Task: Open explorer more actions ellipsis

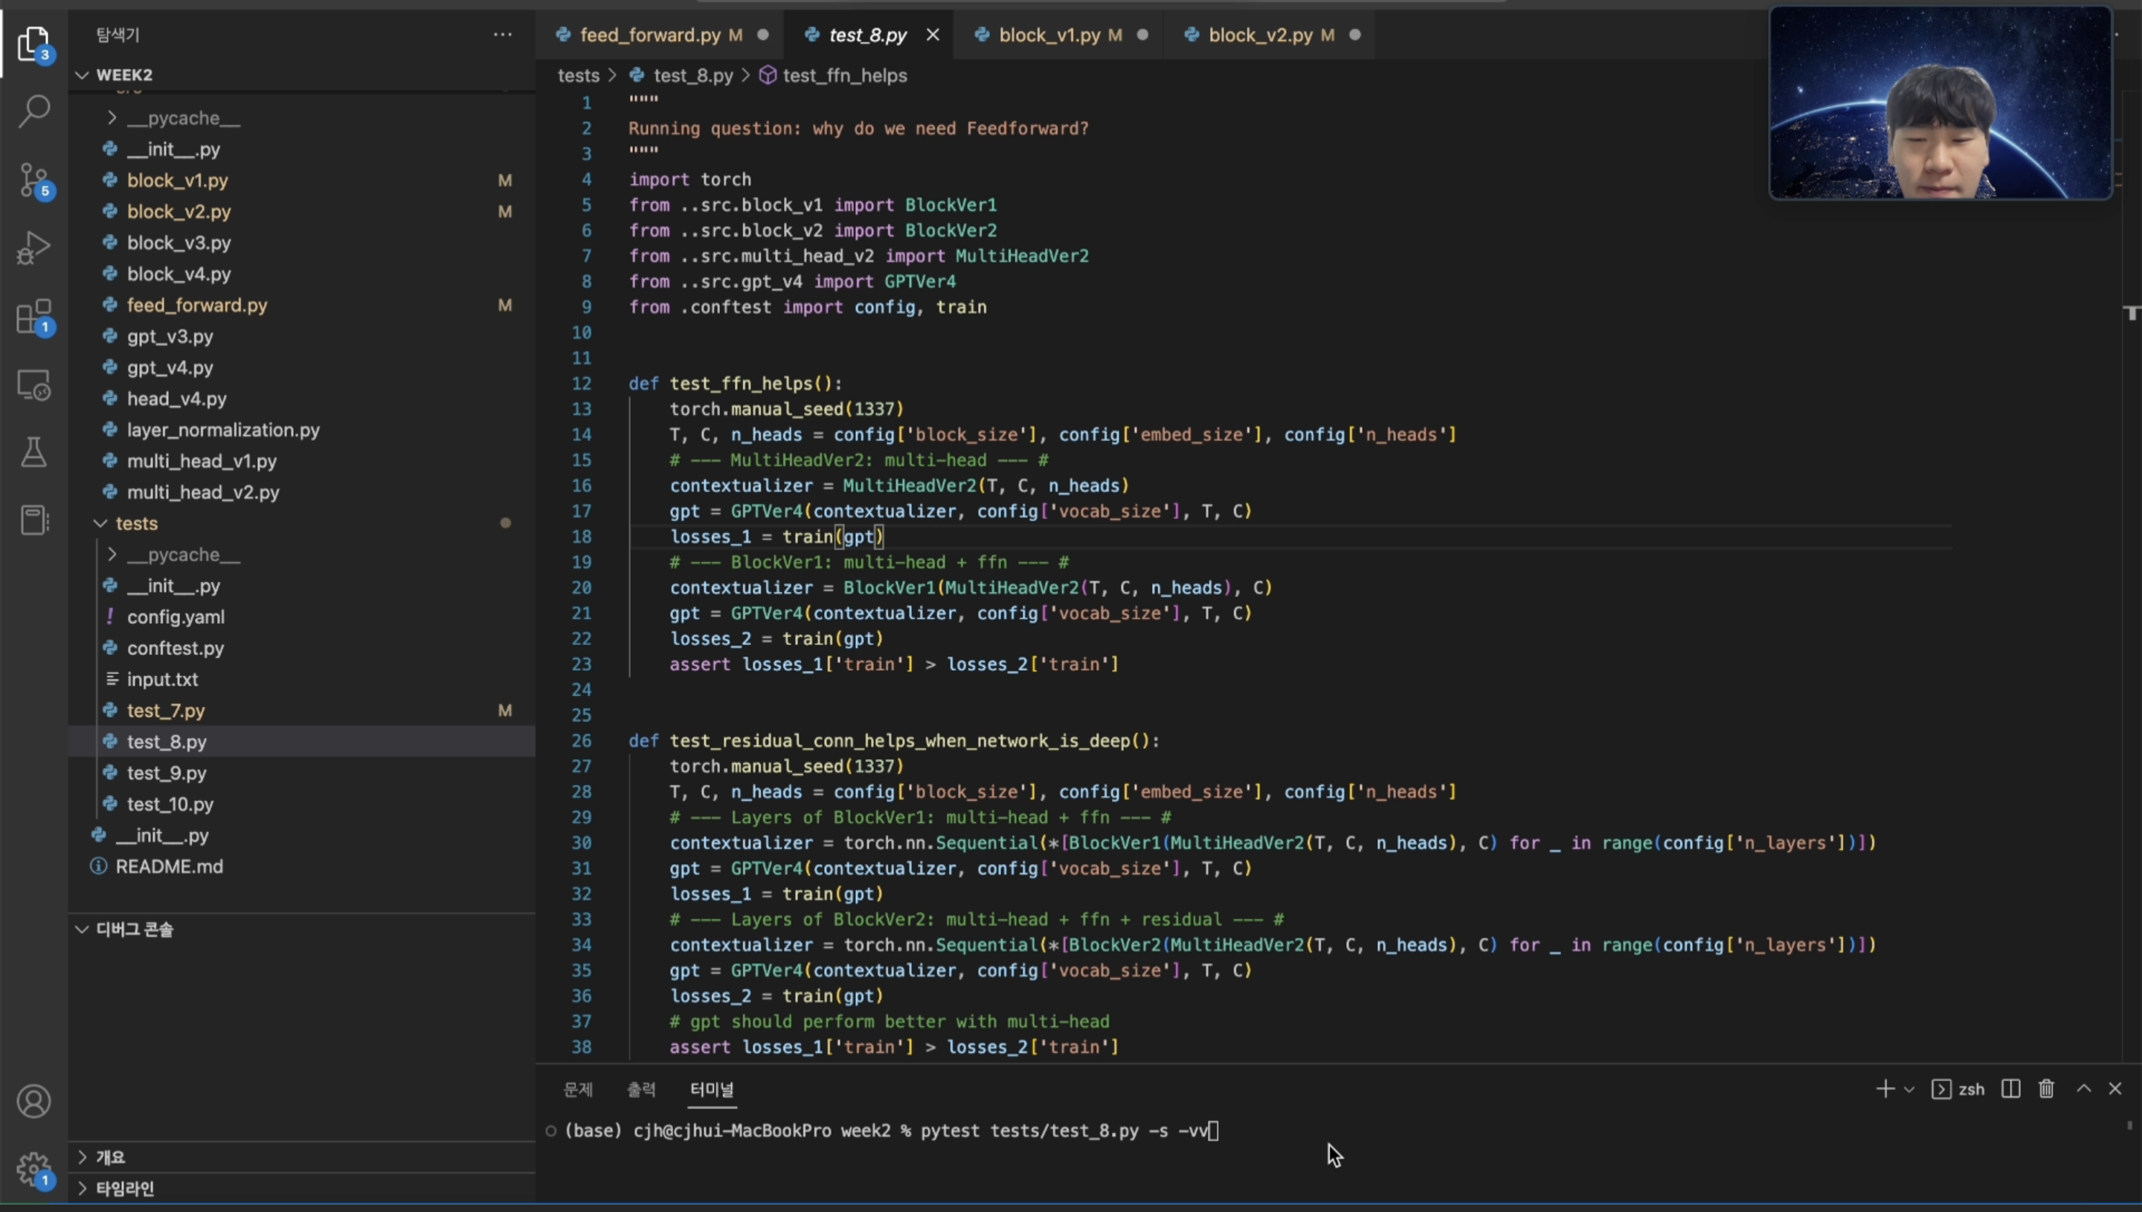Action: 503,34
